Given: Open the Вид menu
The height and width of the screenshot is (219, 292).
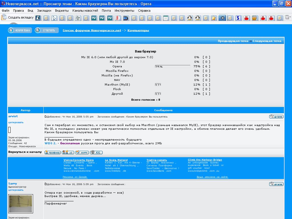Looking at the screenshot, I should (30, 11).
